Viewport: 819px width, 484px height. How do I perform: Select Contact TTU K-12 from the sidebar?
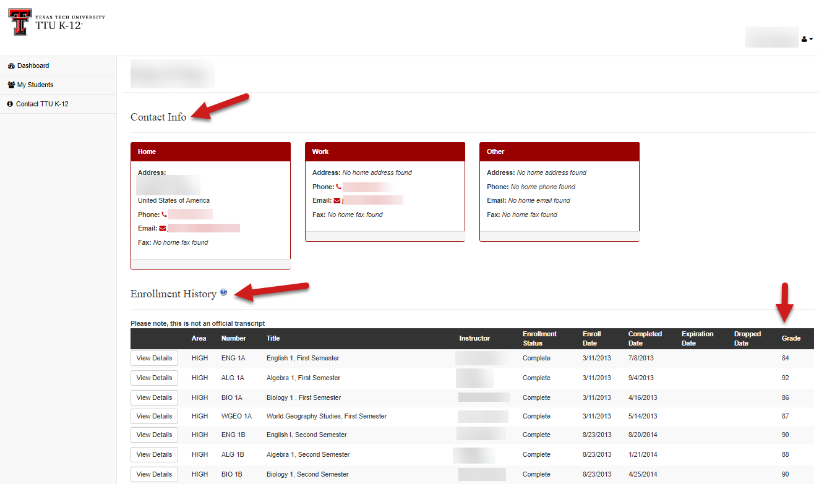point(37,104)
